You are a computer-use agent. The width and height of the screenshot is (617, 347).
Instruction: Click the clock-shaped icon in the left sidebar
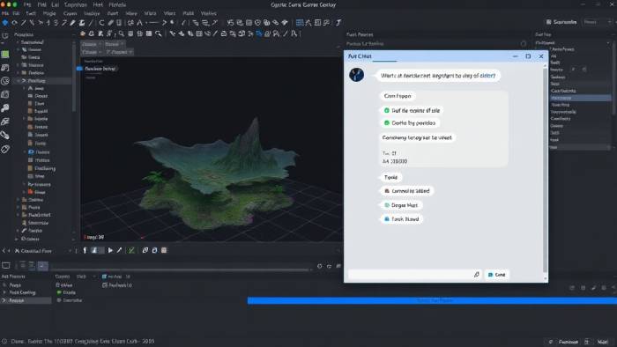click(x=5, y=81)
